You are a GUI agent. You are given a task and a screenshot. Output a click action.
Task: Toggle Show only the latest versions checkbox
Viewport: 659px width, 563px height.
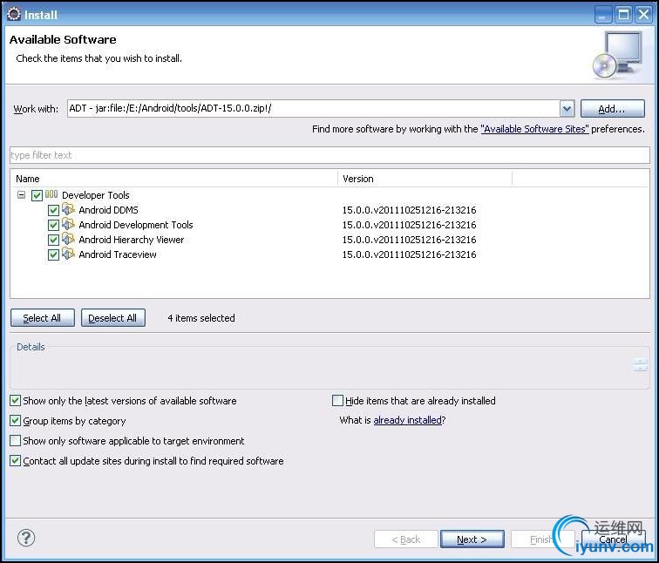(x=15, y=400)
